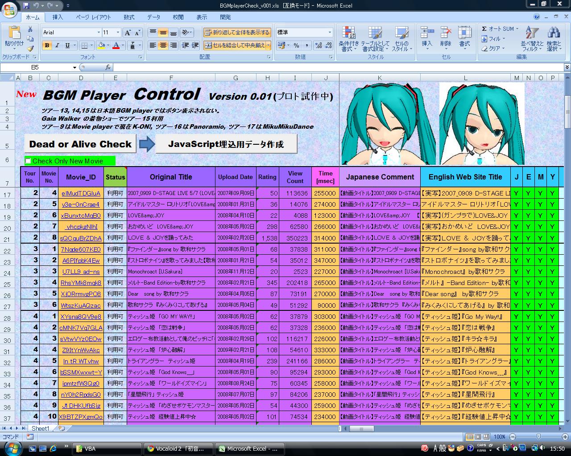This screenshot has height=456, width=571.
Task: Copy the selection using the ribbon
Action: coord(30,39)
